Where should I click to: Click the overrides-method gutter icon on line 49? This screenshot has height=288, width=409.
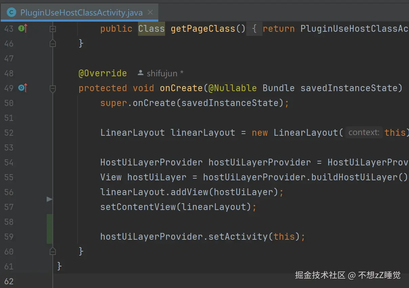pos(23,88)
